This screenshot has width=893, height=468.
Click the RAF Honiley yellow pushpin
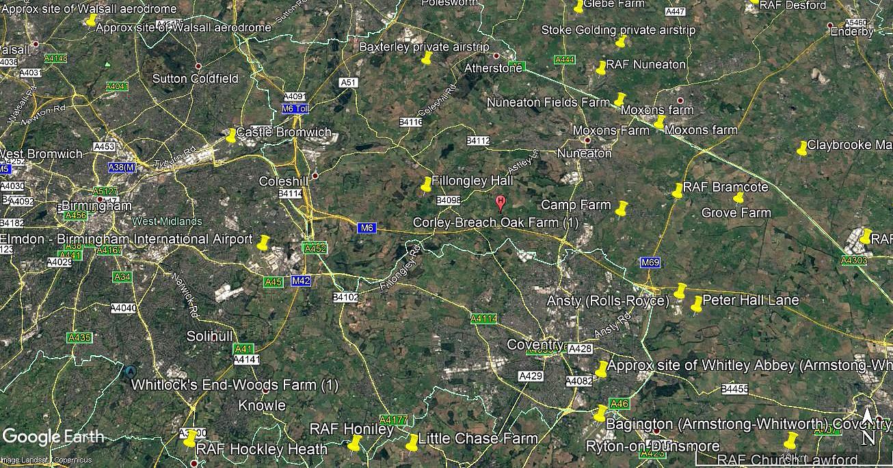354,444
